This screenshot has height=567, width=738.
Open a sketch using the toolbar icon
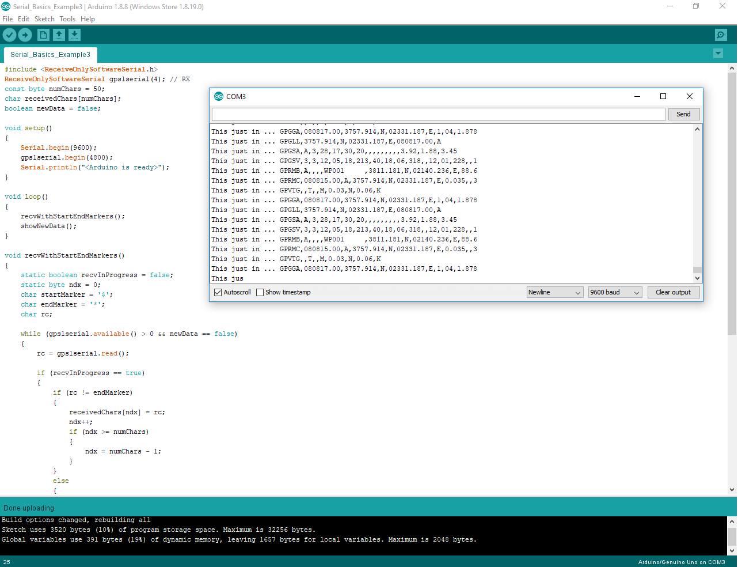click(x=59, y=35)
